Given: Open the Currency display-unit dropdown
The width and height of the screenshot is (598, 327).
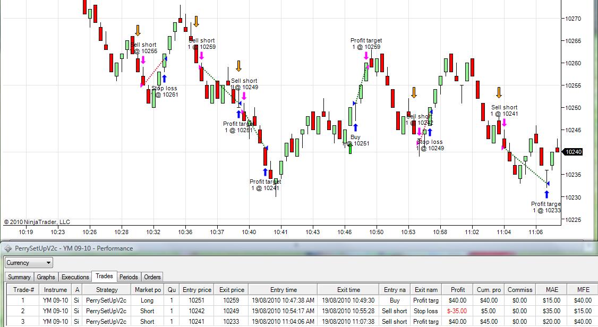Looking at the screenshot, I should coord(29,263).
